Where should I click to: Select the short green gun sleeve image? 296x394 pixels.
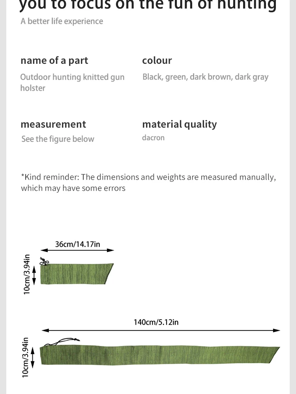coord(77,274)
